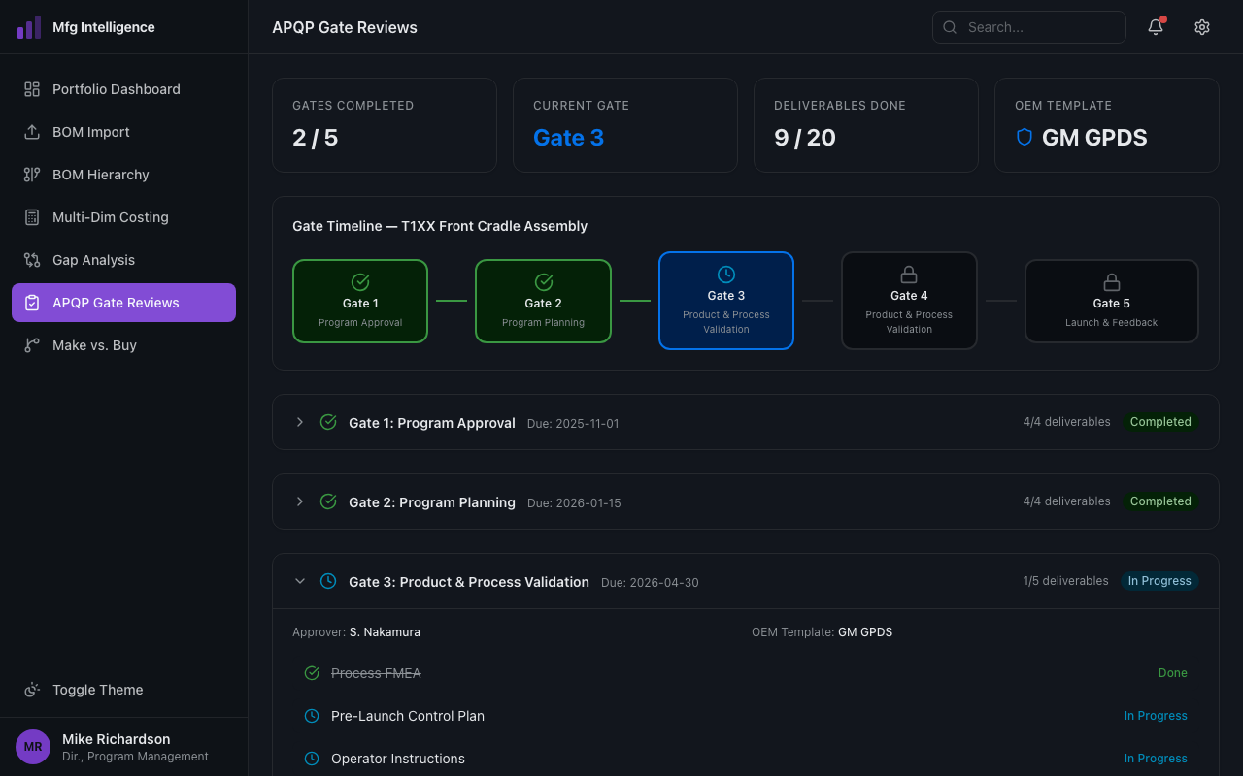The height and width of the screenshot is (776, 1243).
Task: Expand Gate 1: Program Approval details
Action: [300, 422]
